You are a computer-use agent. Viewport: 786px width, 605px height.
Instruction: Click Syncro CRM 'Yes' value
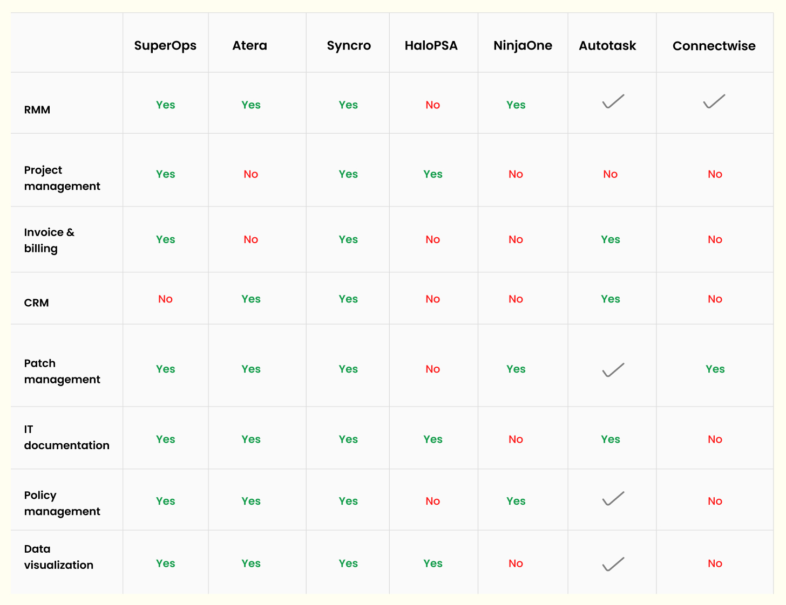[348, 299]
